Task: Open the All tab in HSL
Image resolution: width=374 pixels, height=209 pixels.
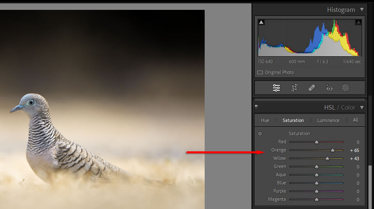Action: pos(356,120)
